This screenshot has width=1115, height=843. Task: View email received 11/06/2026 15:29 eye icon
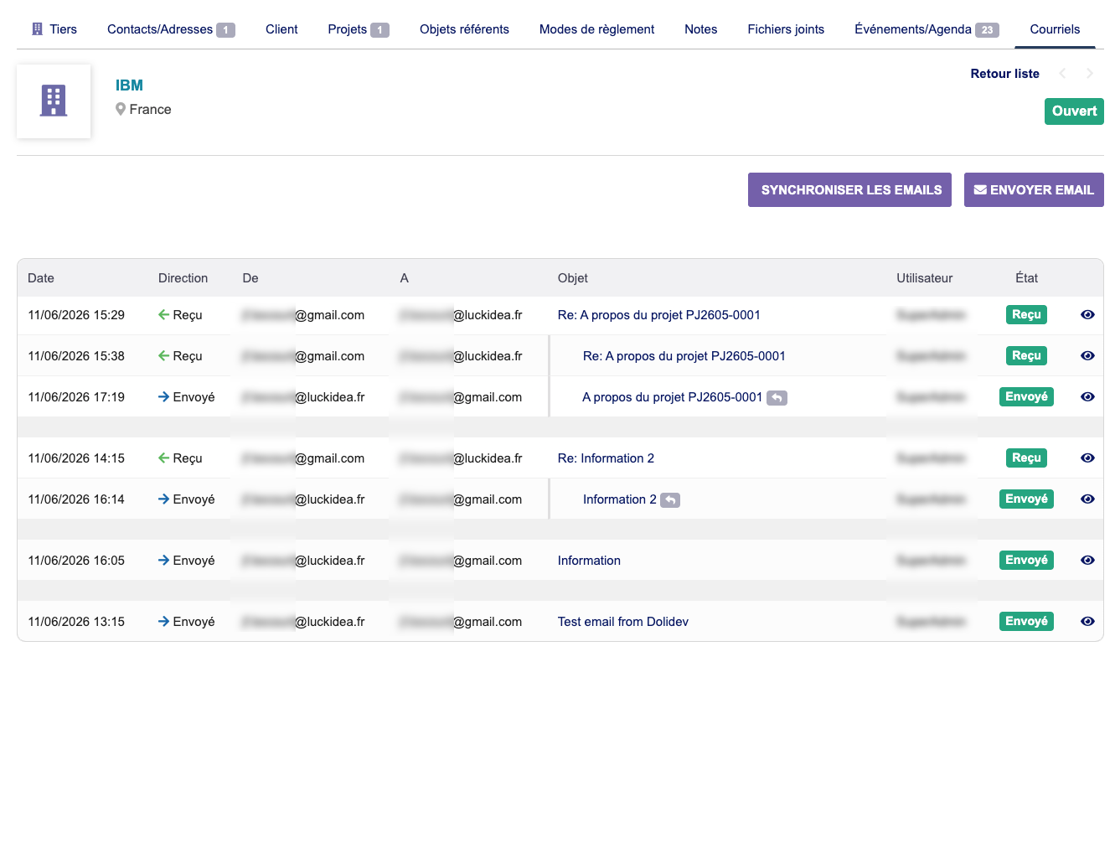[1087, 315]
